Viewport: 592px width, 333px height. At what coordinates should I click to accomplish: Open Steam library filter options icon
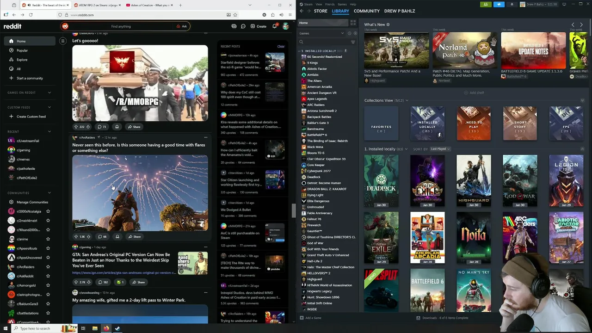[353, 42]
